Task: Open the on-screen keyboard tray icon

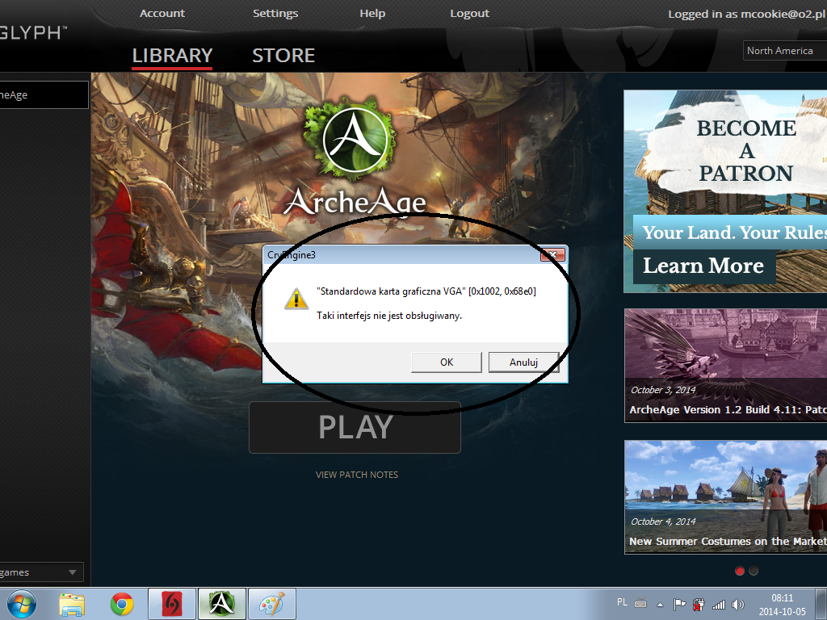Action: [640, 603]
